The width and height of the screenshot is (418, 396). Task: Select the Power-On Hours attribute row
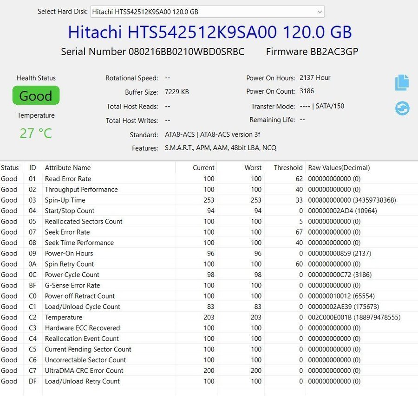point(69,254)
